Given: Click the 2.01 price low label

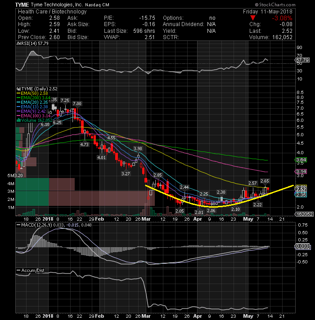Looking at the screenshot, I should tap(199, 212).
